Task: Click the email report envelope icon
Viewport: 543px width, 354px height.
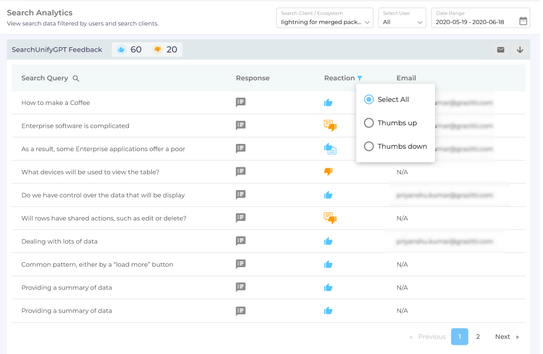Action: click(x=500, y=50)
